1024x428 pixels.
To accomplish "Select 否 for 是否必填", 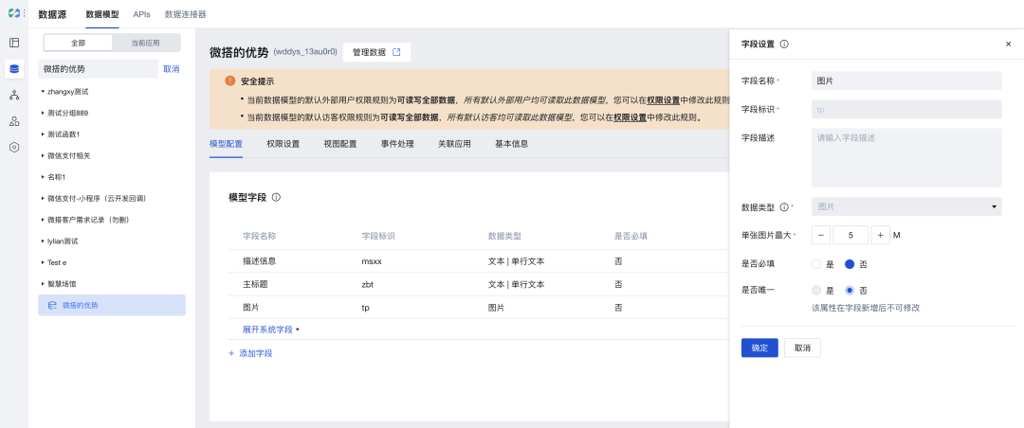I will pos(850,264).
